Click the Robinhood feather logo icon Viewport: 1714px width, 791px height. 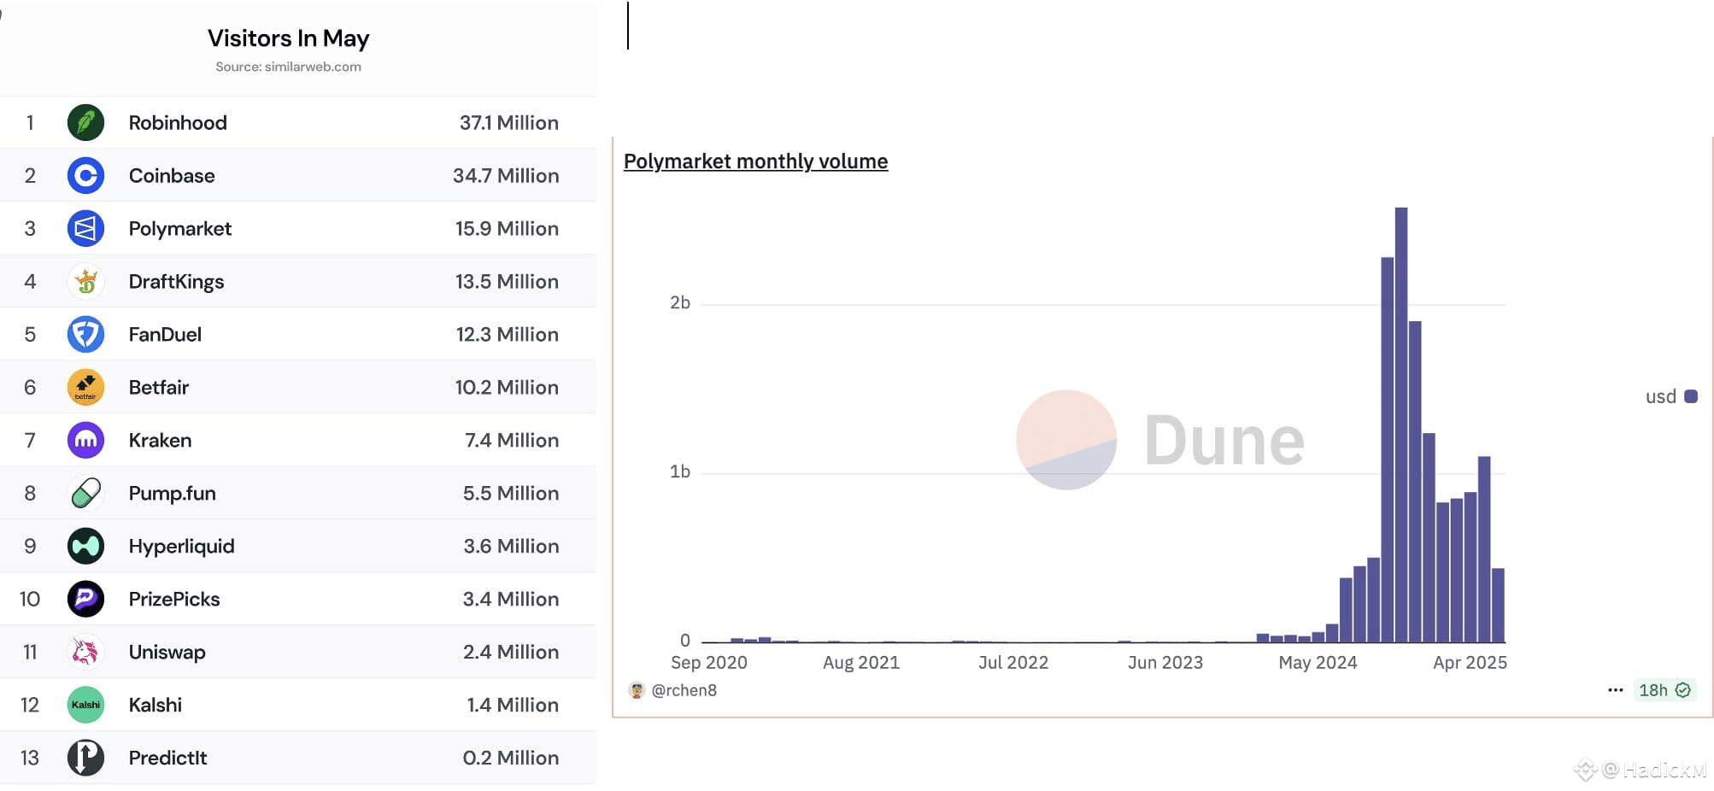tap(85, 122)
